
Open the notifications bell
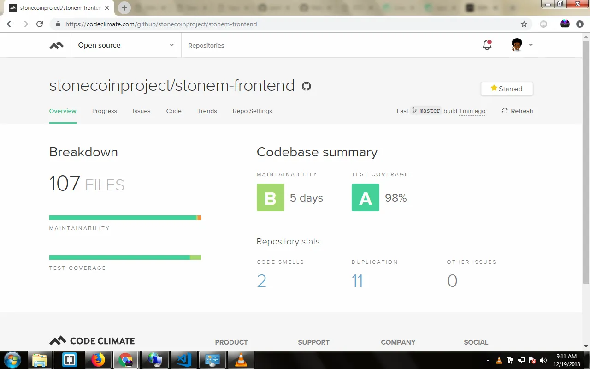pyautogui.click(x=487, y=45)
